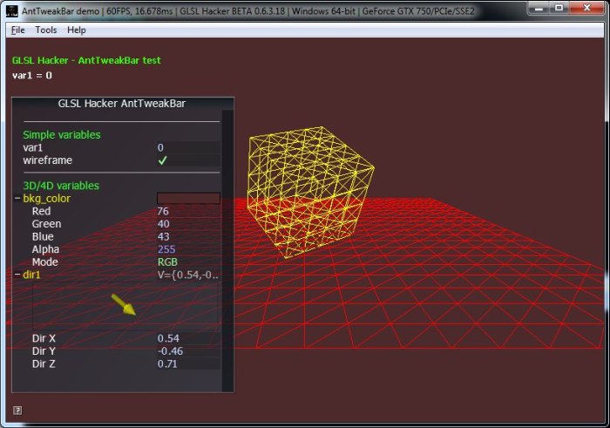Screen dimensions: 610x428
Task: Click the green 'AntTweakBar test' overlay text
Action: tap(119, 60)
